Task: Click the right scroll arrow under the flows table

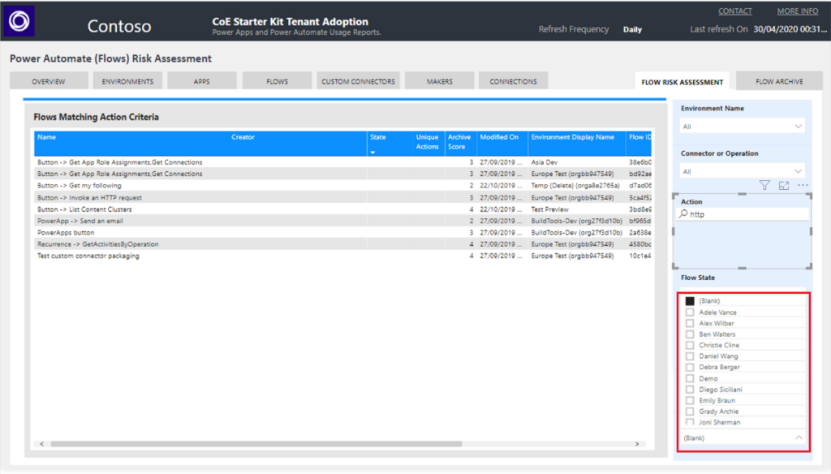Action: pyautogui.click(x=638, y=445)
